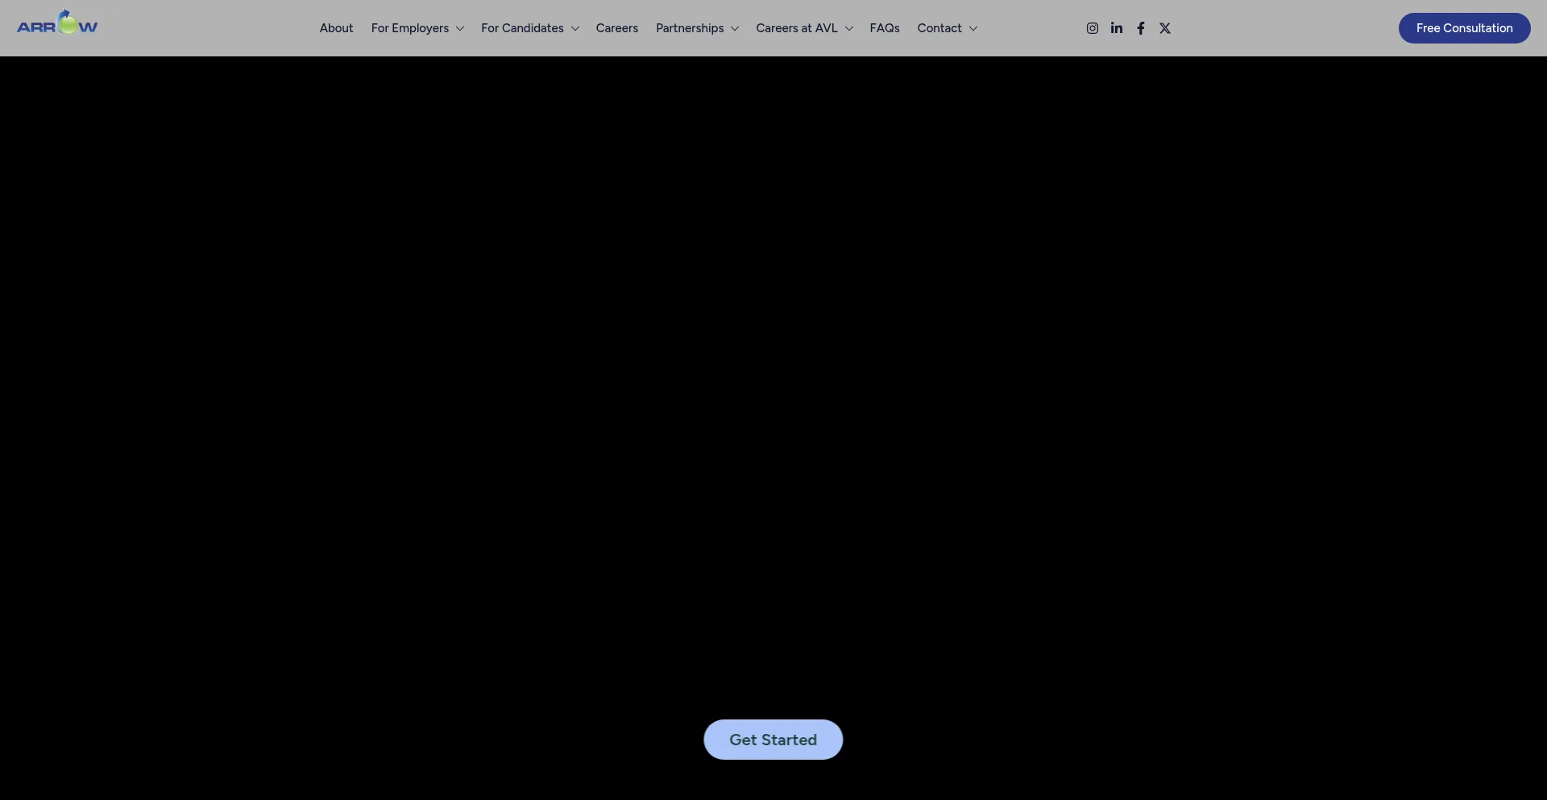The image size is (1547, 800).
Task: Go to the About page
Action: tap(336, 28)
